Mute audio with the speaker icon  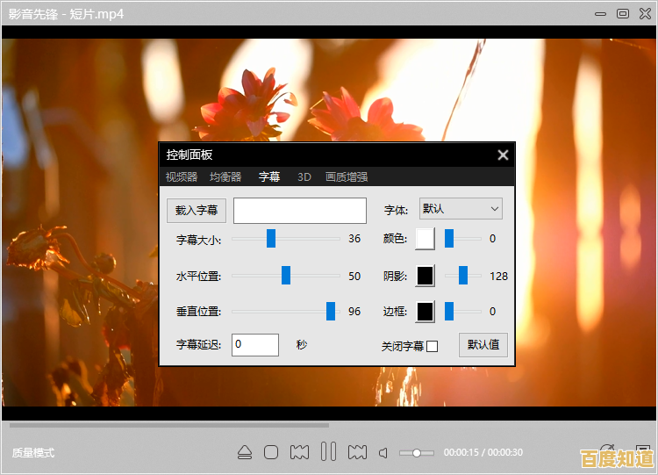383,453
